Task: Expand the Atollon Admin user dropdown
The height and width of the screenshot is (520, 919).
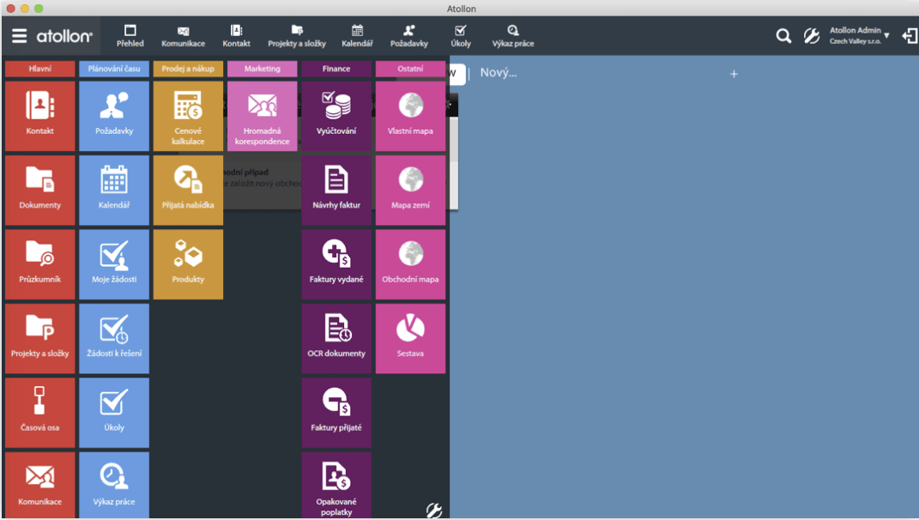Action: pos(859,36)
